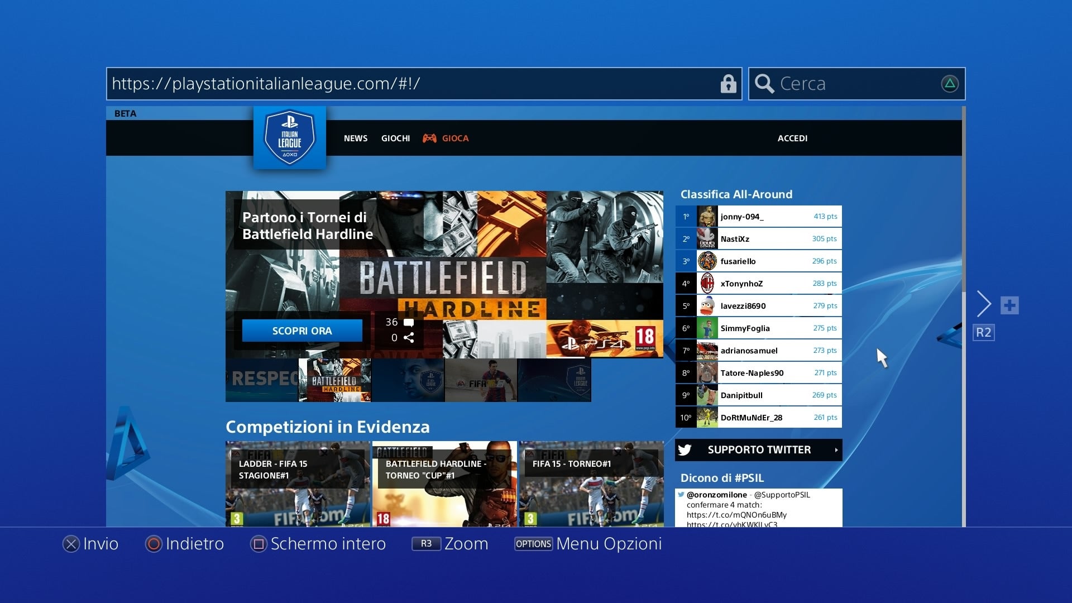Open the GIOCA menu item
The width and height of the screenshot is (1072, 603).
point(455,138)
